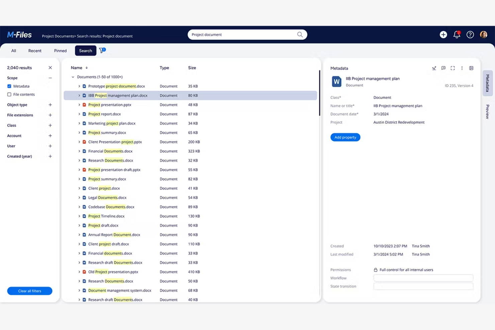The height and width of the screenshot is (330, 495).
Task: Open notifications from the bell icon
Action: [457, 34]
